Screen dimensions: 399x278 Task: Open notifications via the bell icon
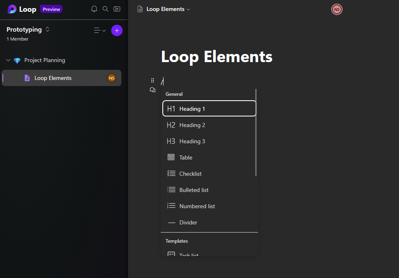tap(94, 9)
